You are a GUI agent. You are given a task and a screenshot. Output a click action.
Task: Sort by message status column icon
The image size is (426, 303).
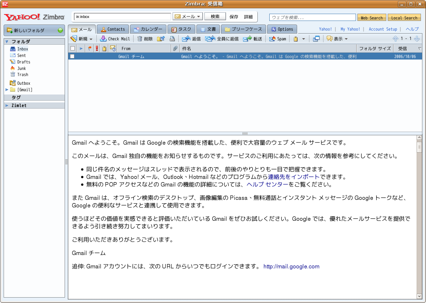113,48
